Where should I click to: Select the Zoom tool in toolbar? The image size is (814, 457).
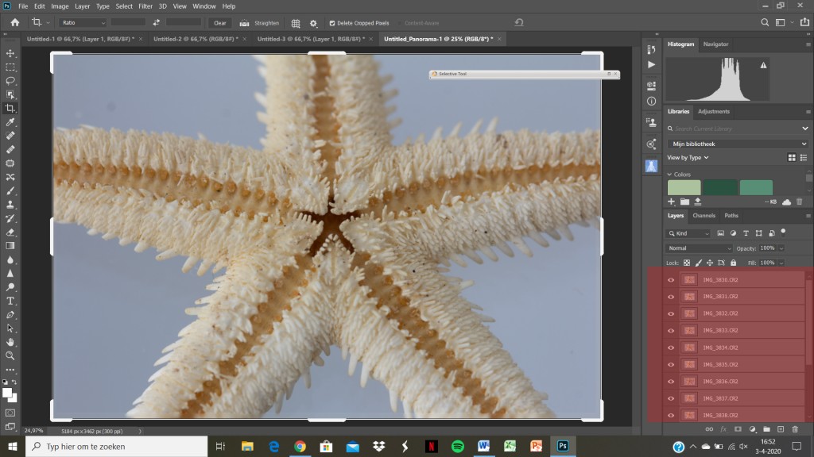pos(10,355)
